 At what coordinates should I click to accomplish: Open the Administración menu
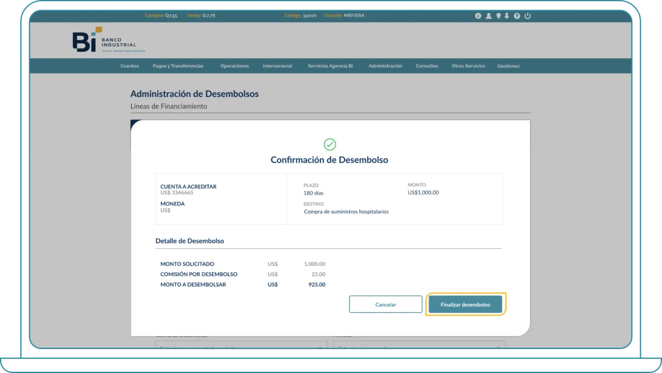point(385,66)
